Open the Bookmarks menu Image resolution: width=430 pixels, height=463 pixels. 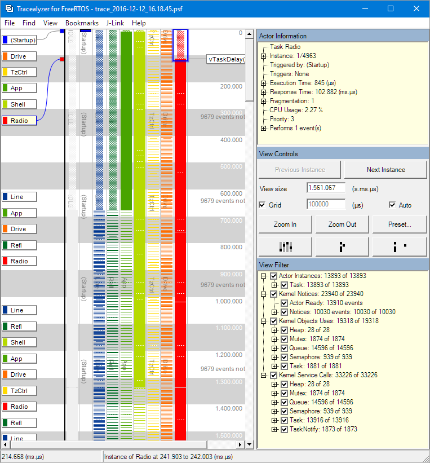coord(82,23)
